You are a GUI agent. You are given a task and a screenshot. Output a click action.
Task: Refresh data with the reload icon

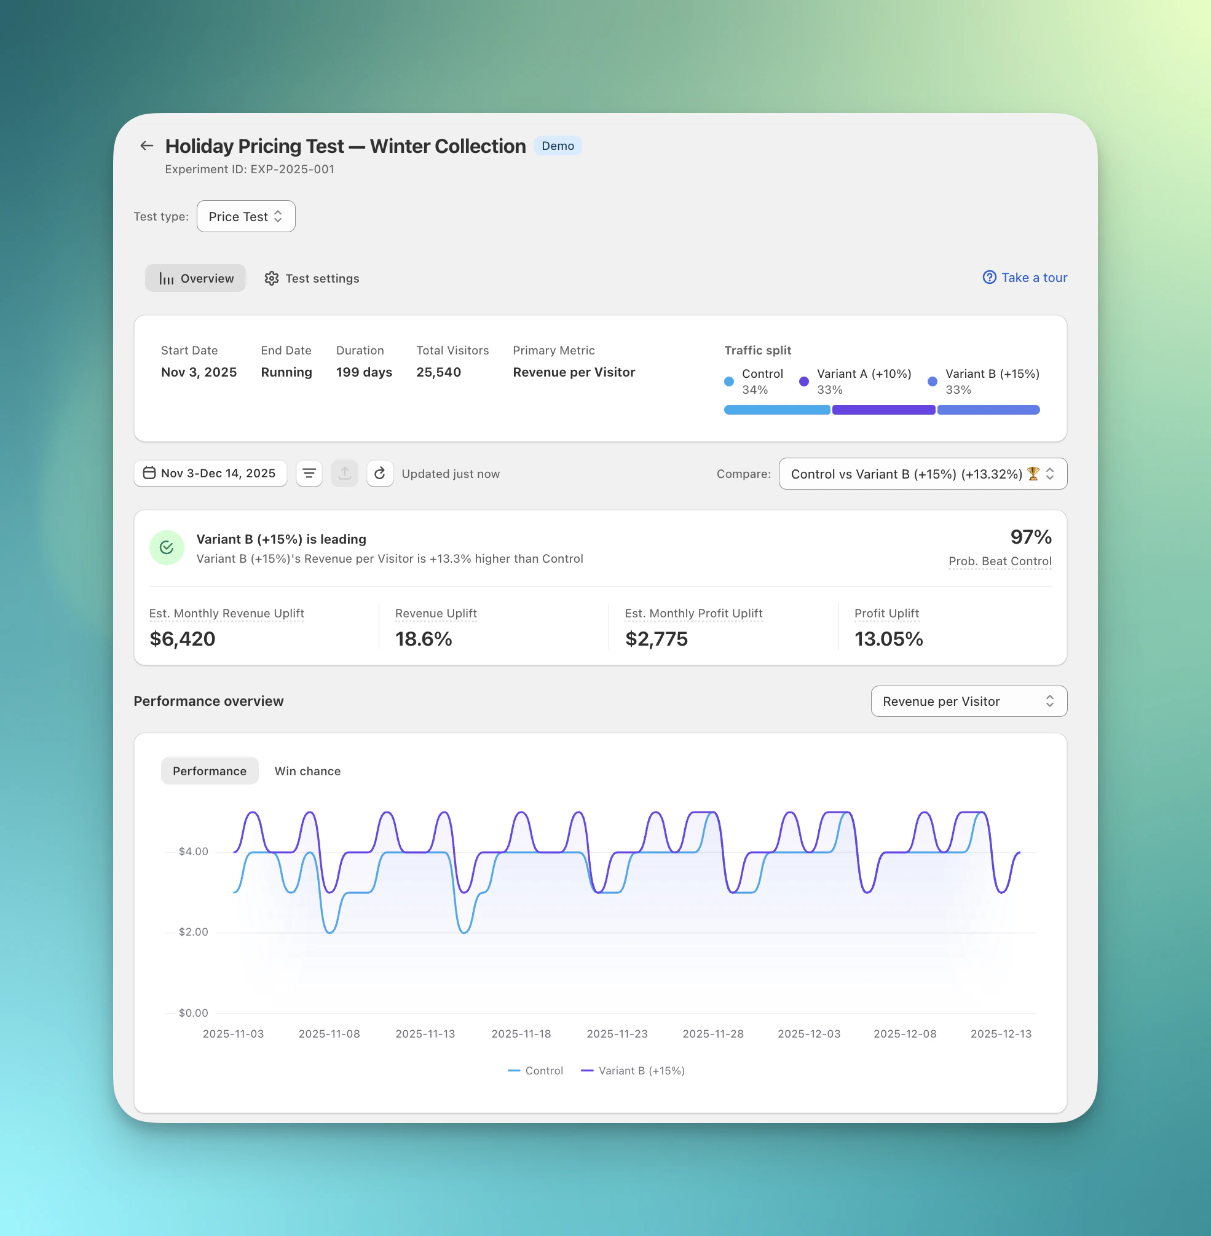click(x=380, y=474)
